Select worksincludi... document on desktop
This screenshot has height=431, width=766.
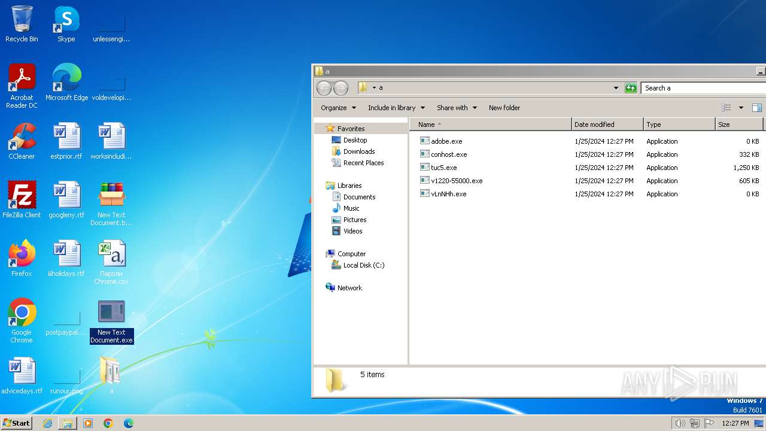point(111,141)
